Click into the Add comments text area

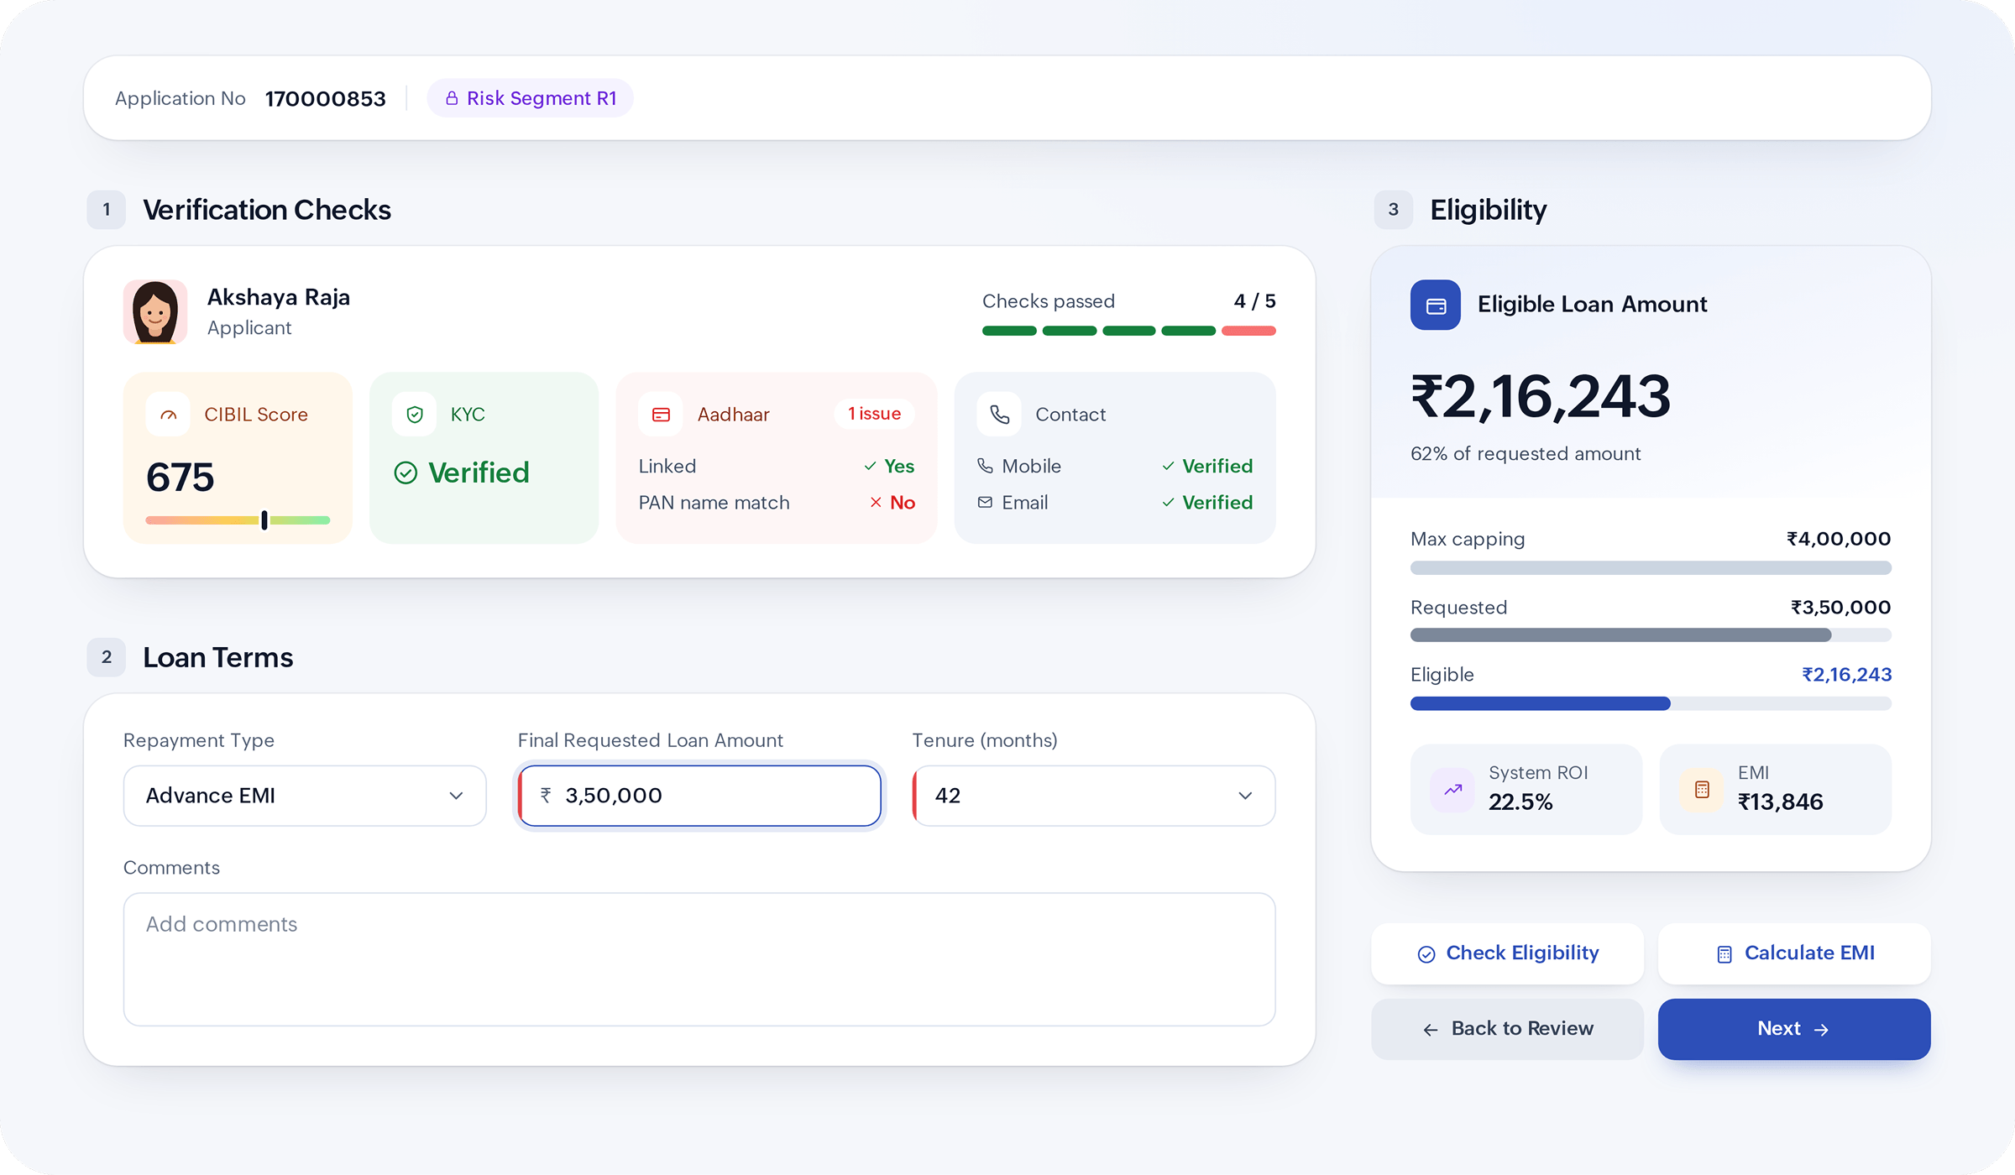[x=699, y=959]
